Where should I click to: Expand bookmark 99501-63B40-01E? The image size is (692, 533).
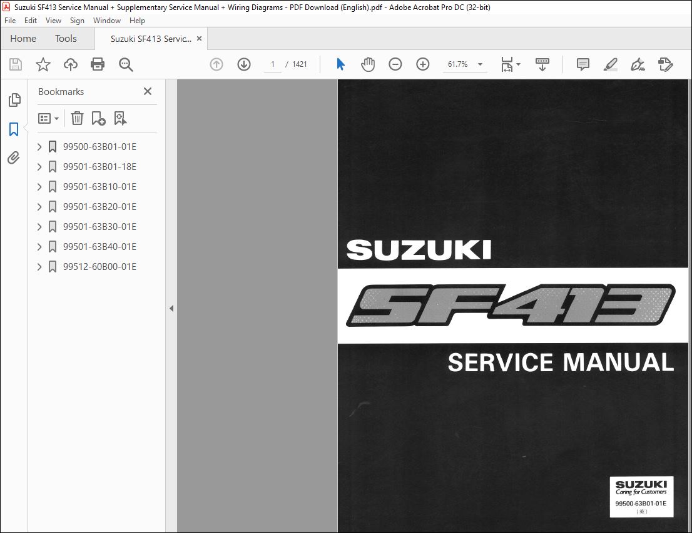[39, 247]
